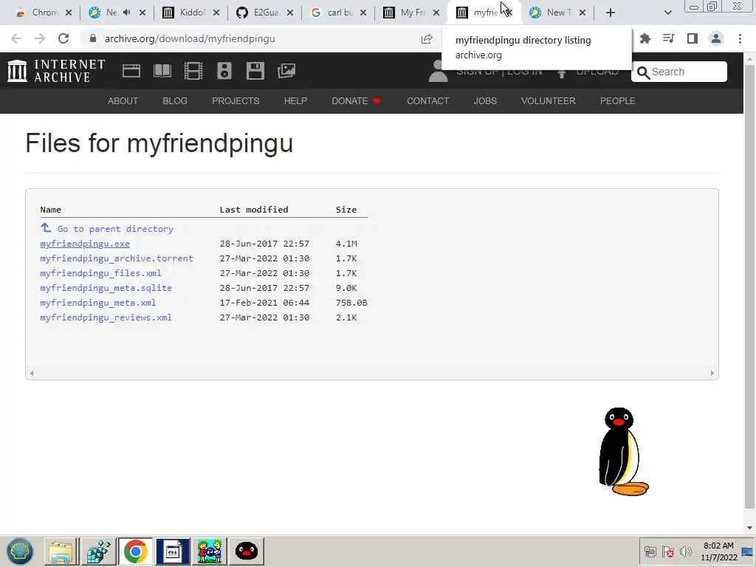Viewport: 756px width, 567px height.
Task: Open the Web (Wayback) icon in Archive header
Action: 131,71
